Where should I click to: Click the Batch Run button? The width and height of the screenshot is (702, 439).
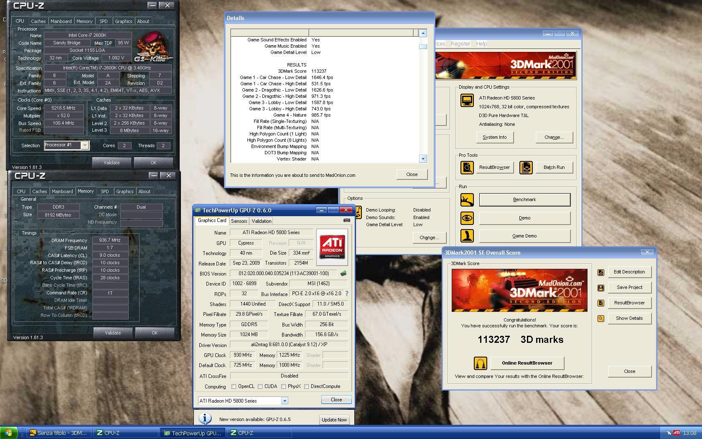point(554,167)
